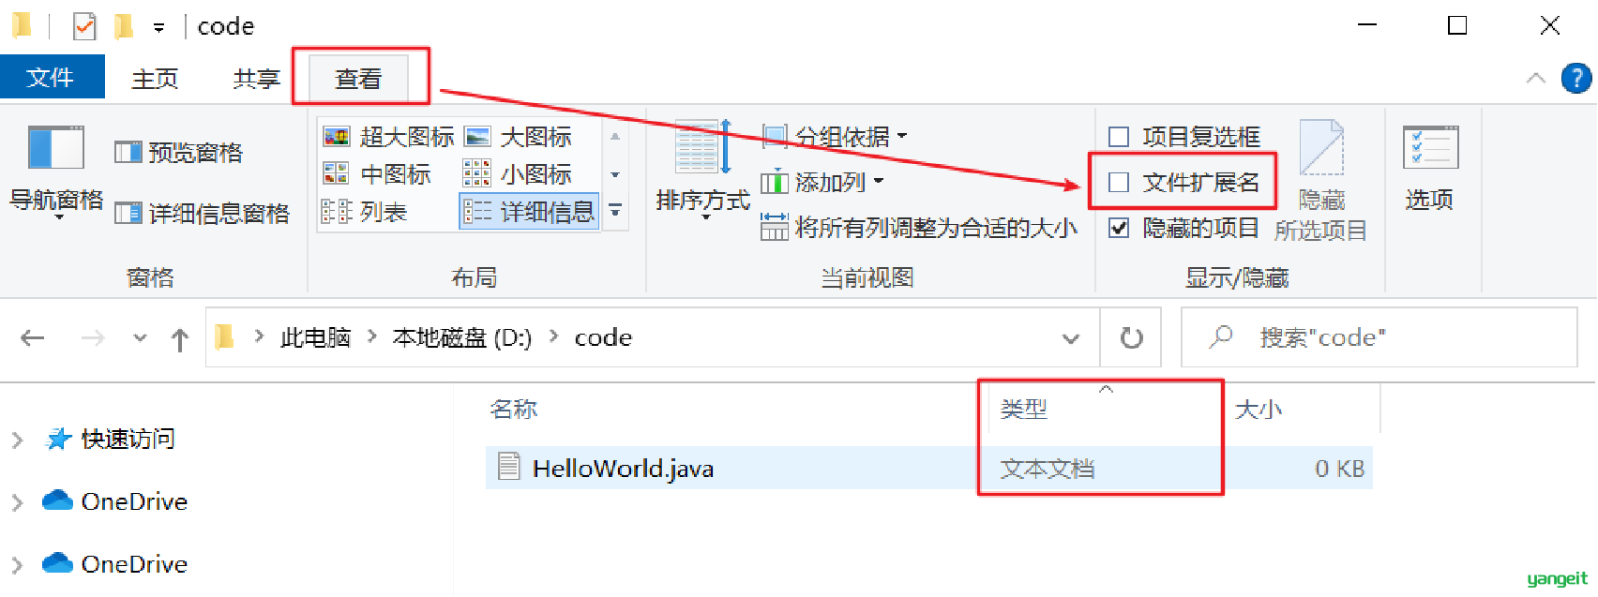Open Add columns (添加列) dropdown
The height and width of the screenshot is (597, 1598).
pos(822,182)
